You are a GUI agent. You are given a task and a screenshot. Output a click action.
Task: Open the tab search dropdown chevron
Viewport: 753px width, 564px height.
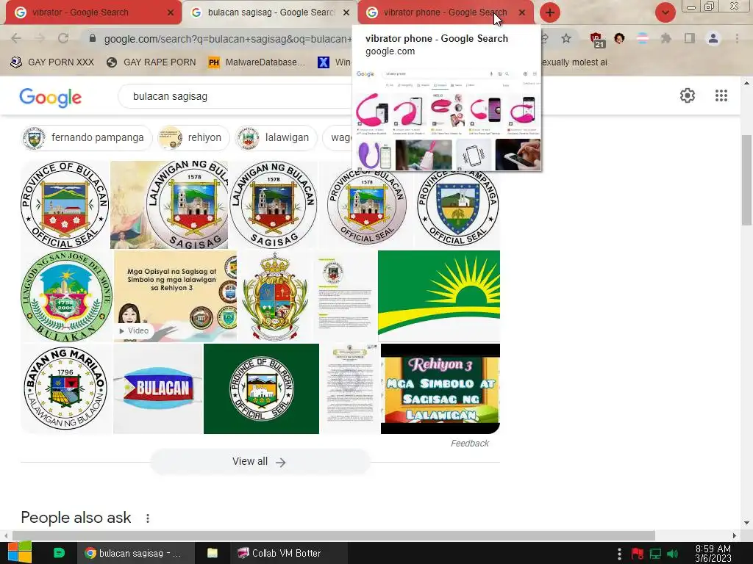point(665,12)
